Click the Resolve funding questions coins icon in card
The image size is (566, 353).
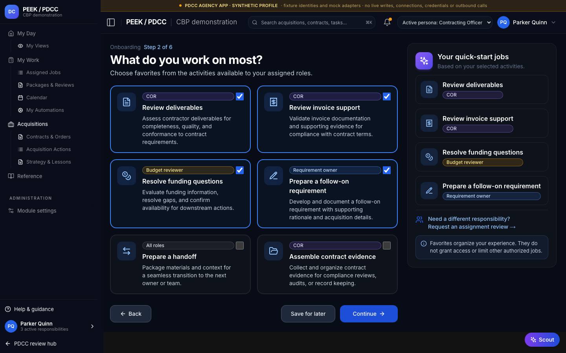click(x=127, y=176)
